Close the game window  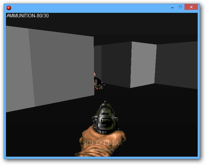tap(191, 7)
